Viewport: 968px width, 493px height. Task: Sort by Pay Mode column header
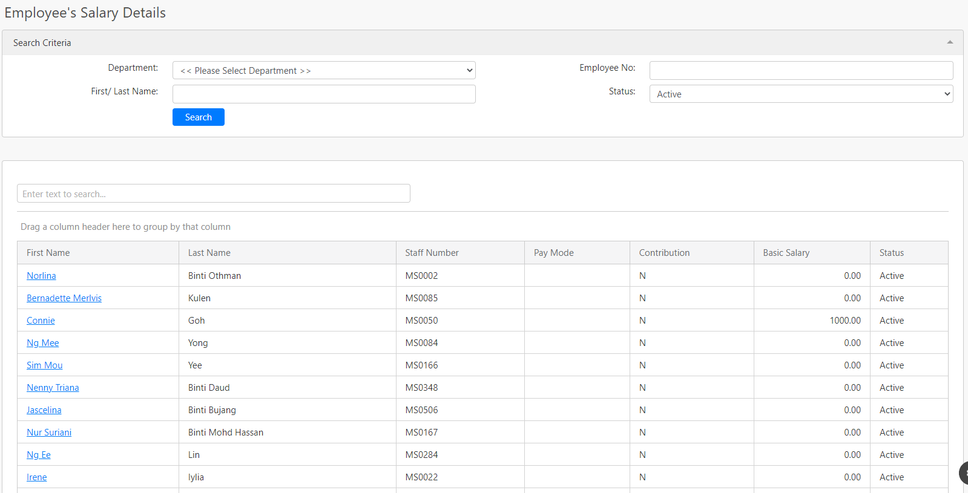[x=577, y=253]
